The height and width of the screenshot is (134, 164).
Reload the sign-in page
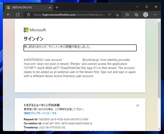pyautogui.click(x=17, y=15)
